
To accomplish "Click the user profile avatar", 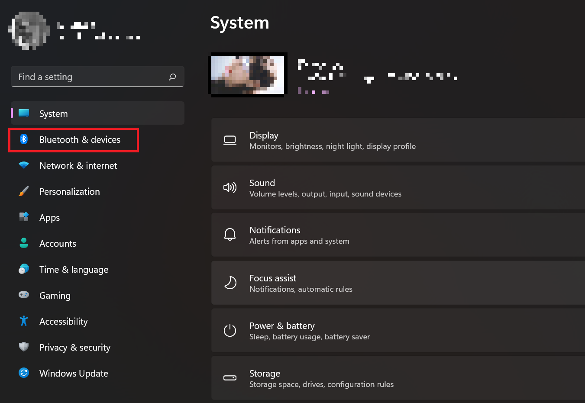I will (x=29, y=31).
